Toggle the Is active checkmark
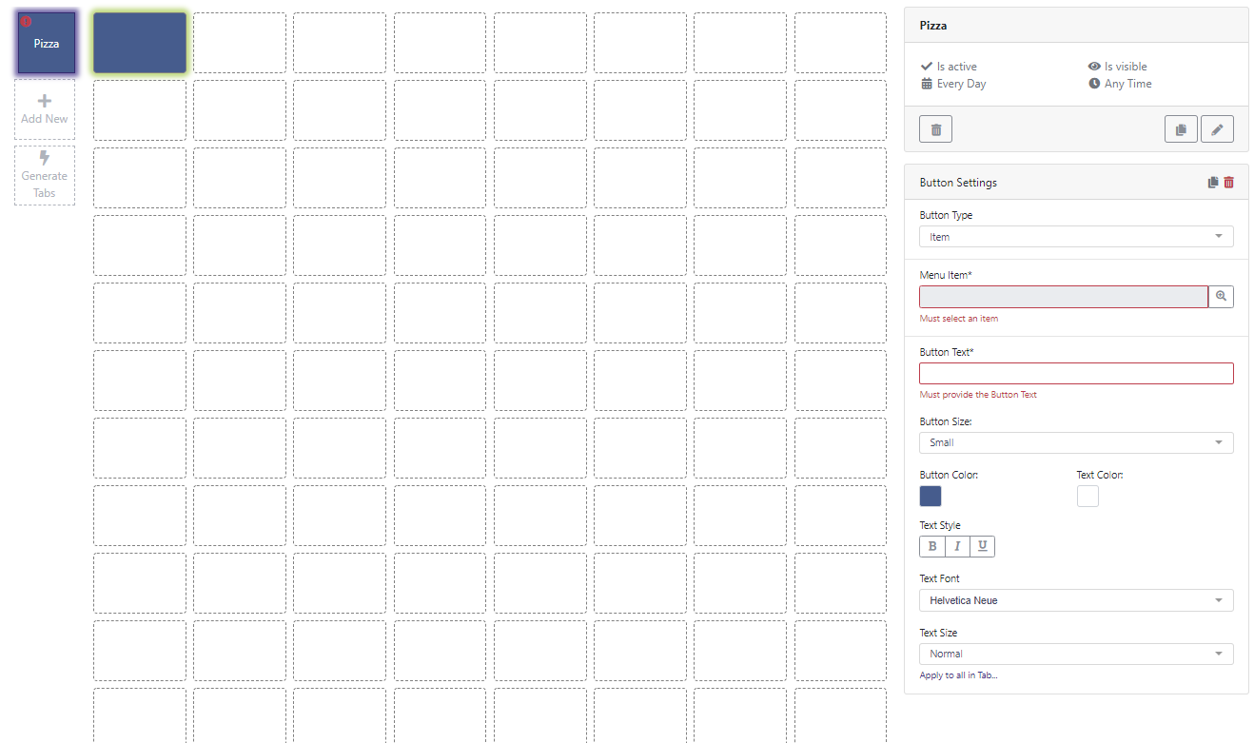1254x743 pixels. click(x=925, y=66)
